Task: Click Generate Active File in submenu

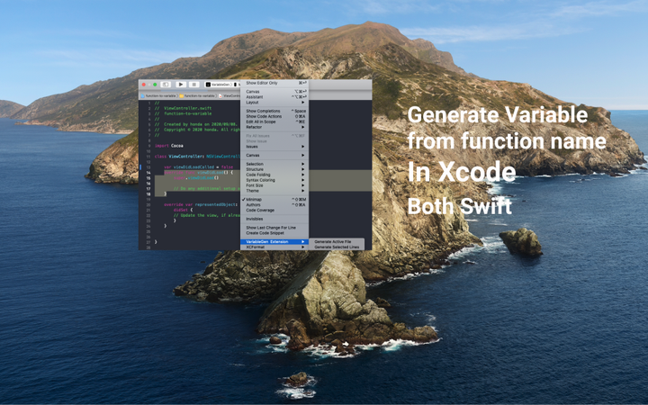Action: [x=337, y=241]
